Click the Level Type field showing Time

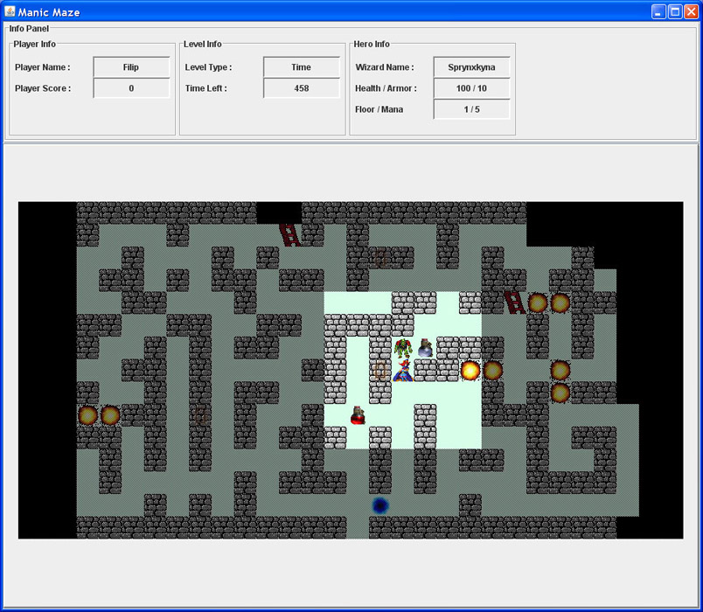[x=302, y=67]
